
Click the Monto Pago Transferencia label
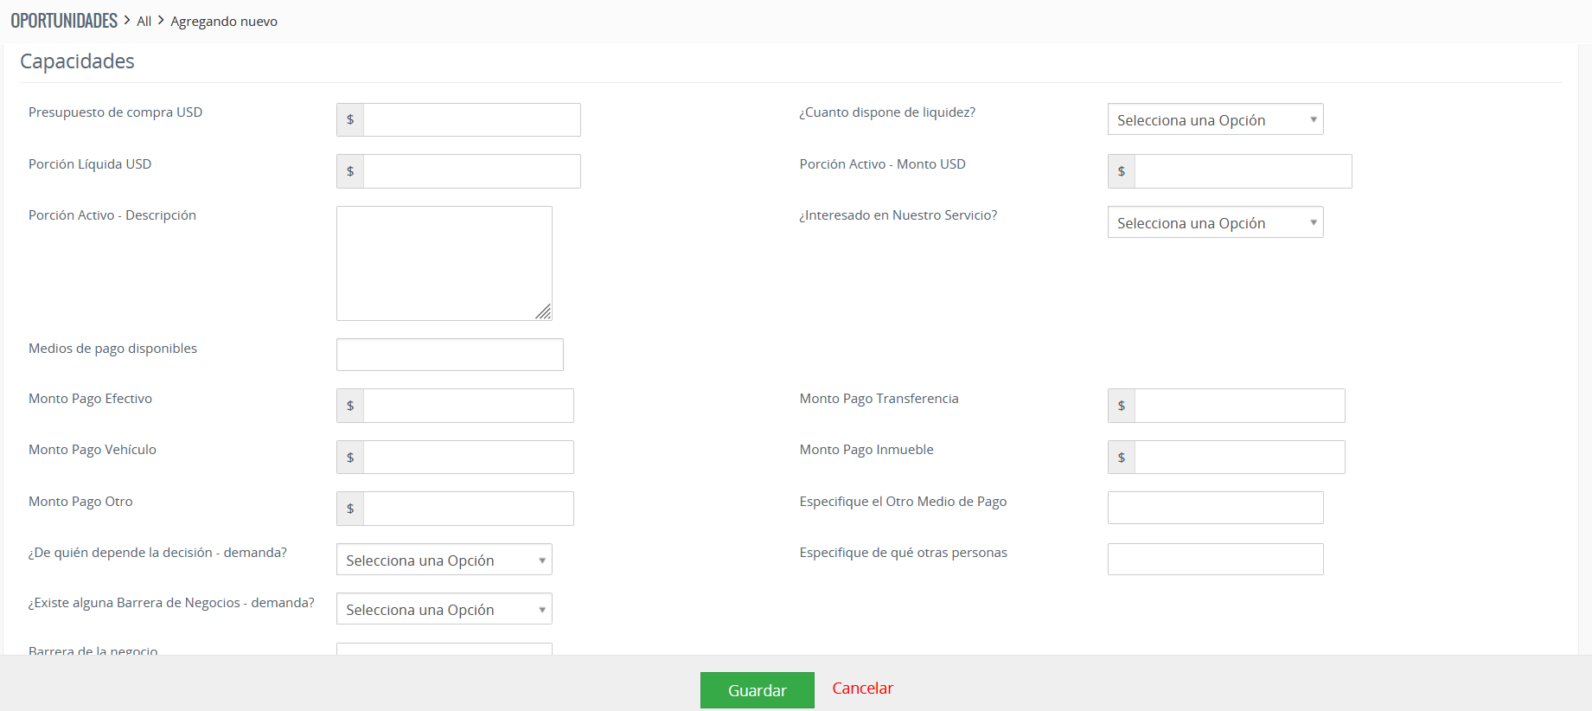point(879,399)
